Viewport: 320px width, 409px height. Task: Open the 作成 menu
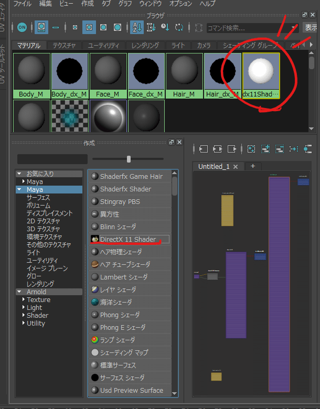[x=87, y=3]
